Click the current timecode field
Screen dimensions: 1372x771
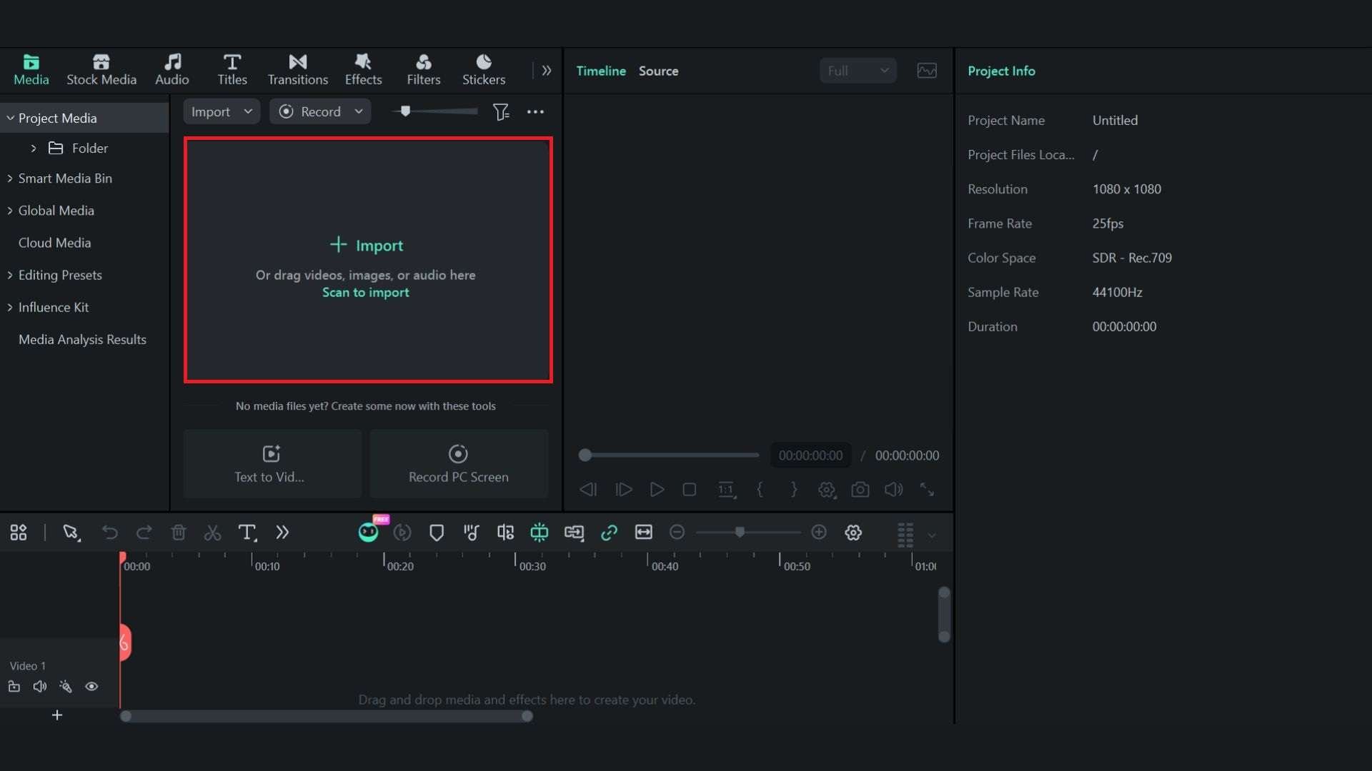810,455
